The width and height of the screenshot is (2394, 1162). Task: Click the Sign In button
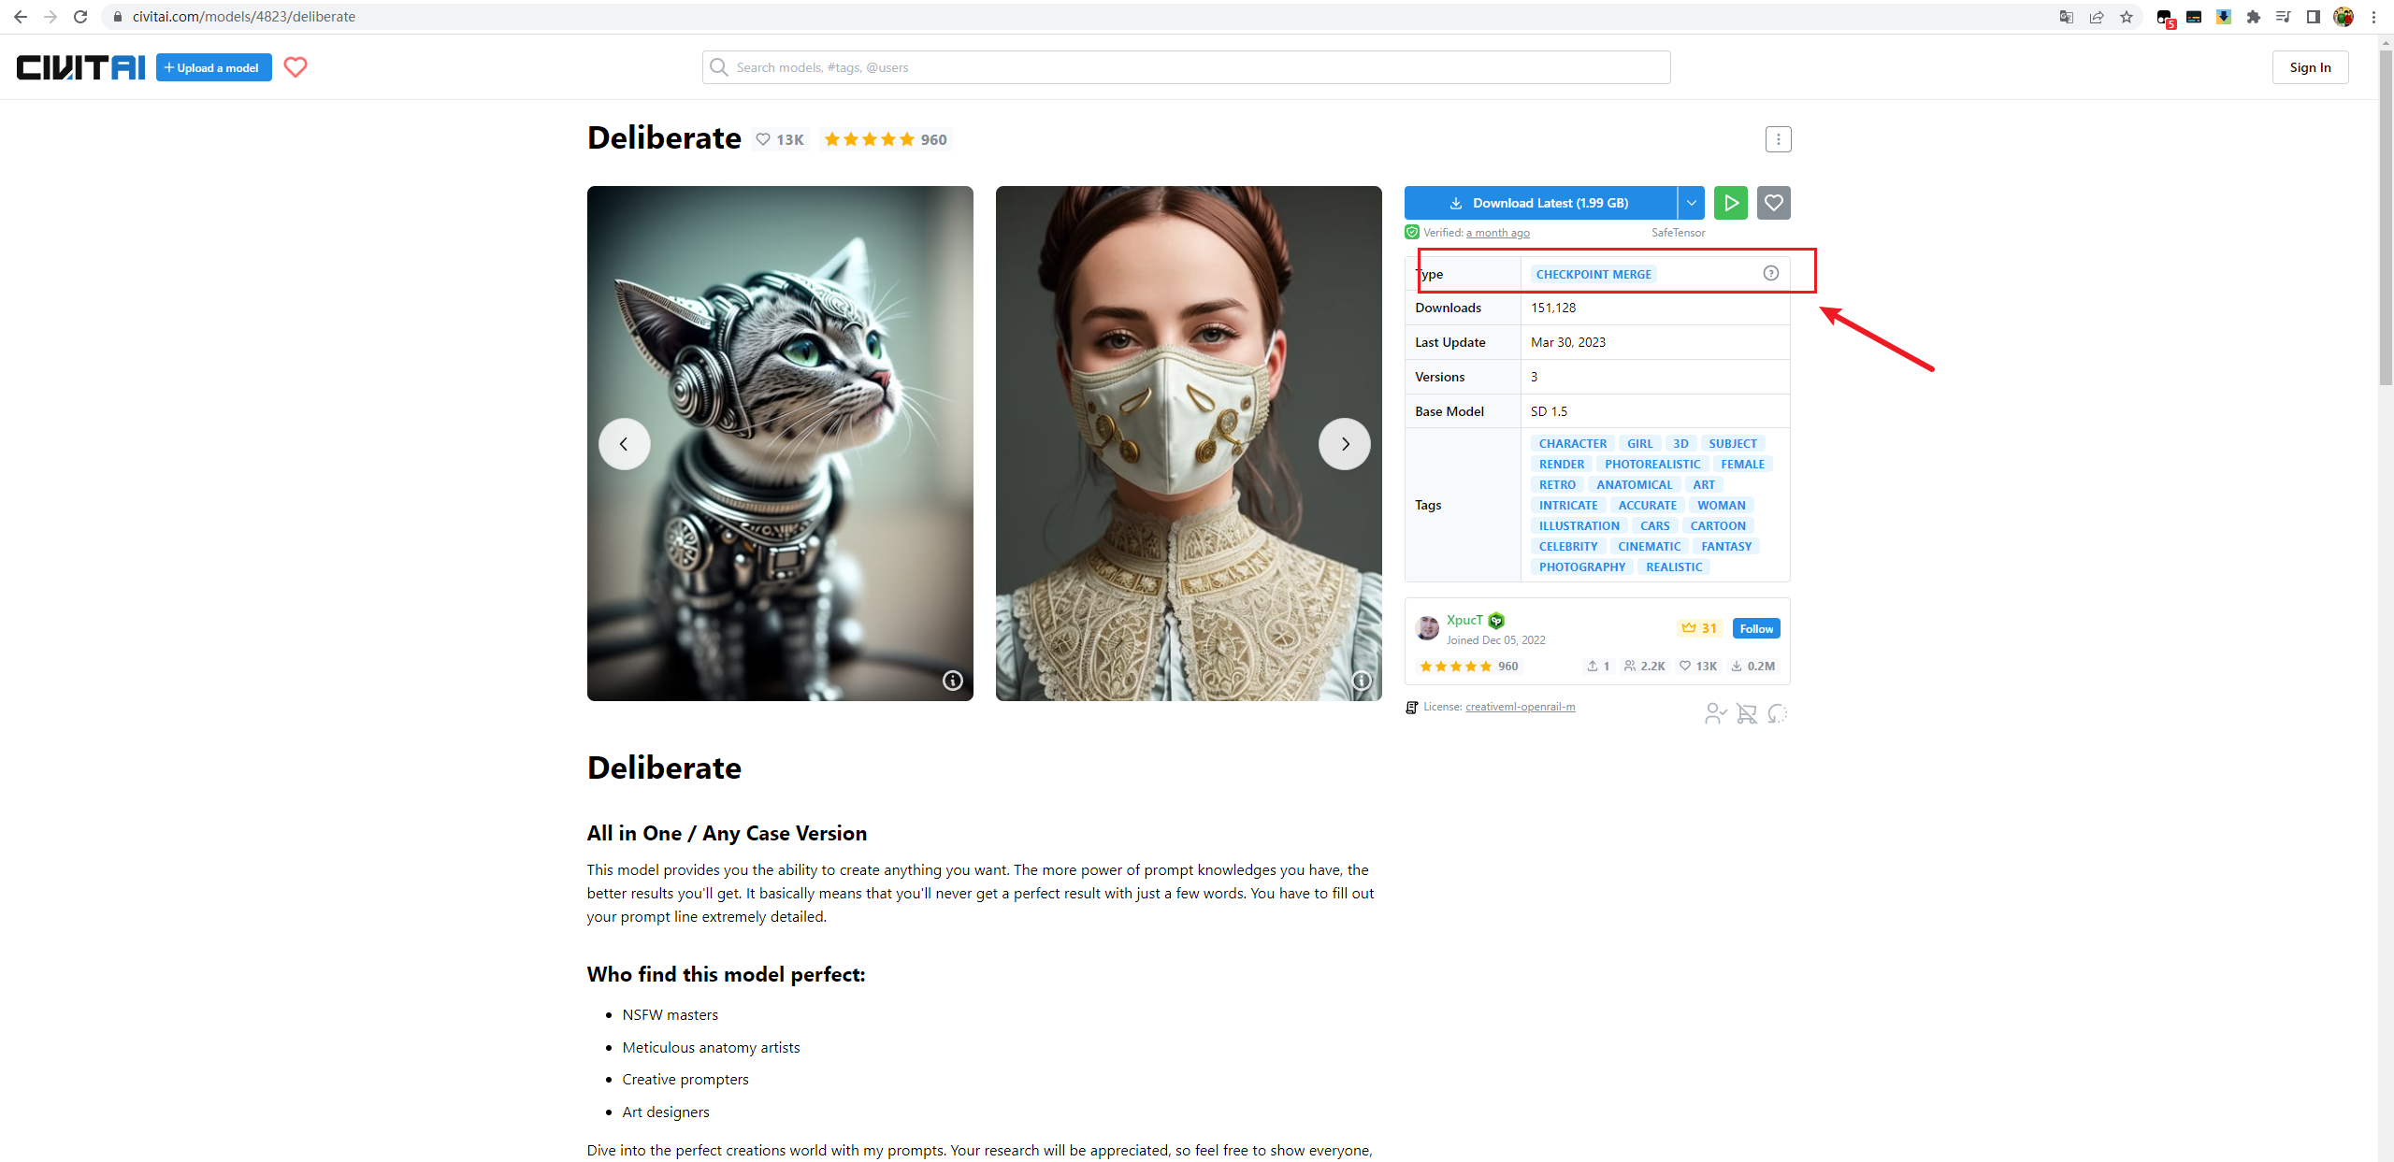click(2310, 67)
